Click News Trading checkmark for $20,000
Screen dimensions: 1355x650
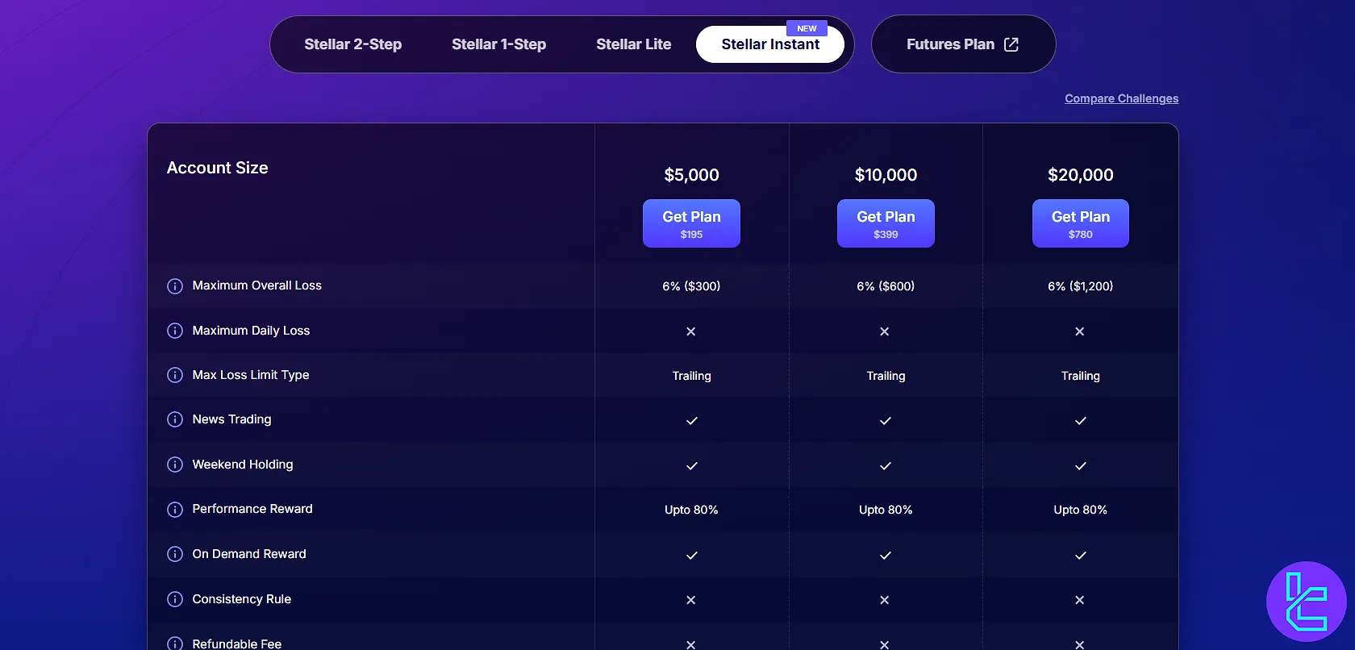1081,421
